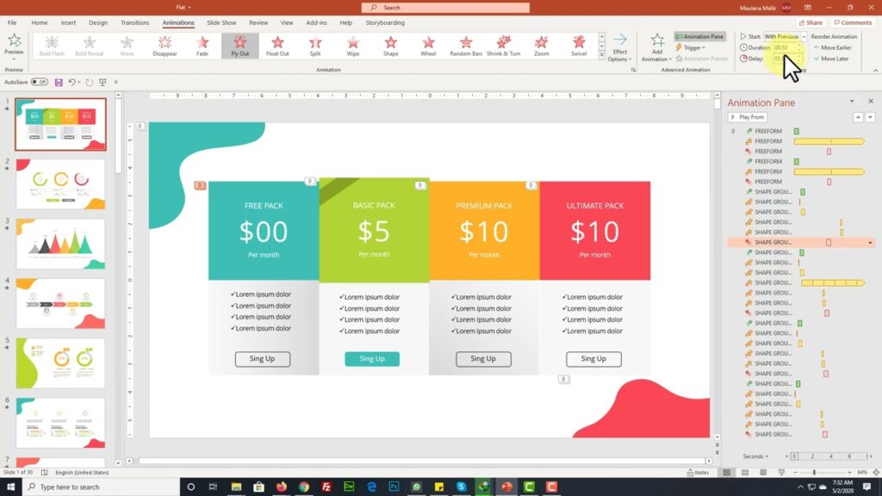882x496 pixels.
Task: Apply the Shrink & Turn animation
Action: (503, 46)
